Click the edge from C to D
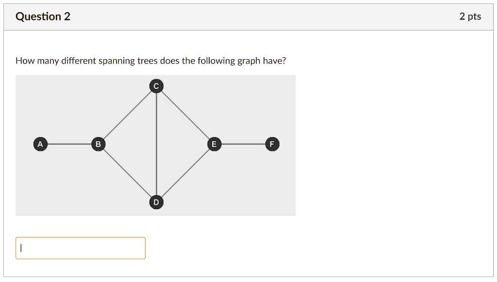The height and width of the screenshot is (282, 497). pyautogui.click(x=156, y=146)
